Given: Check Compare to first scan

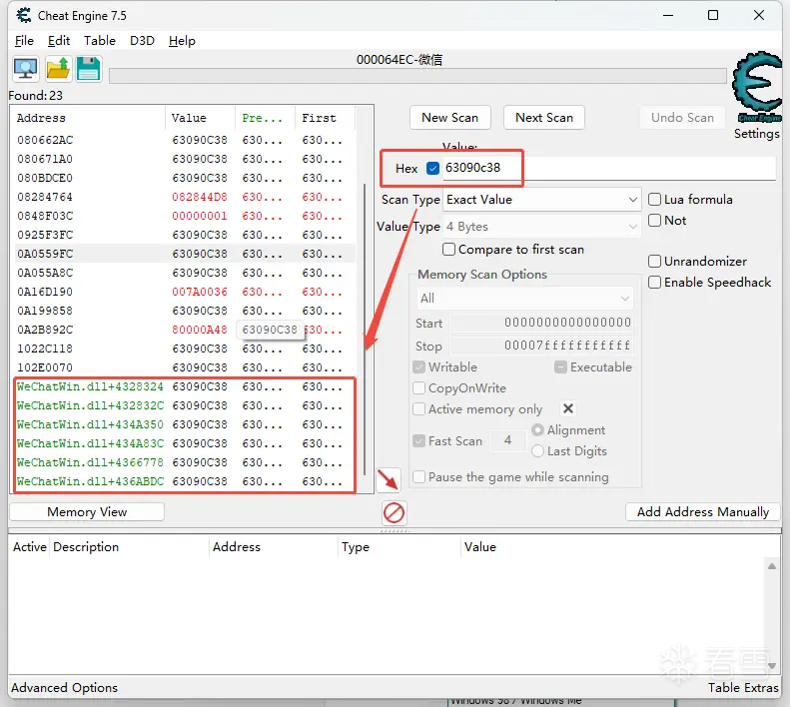Looking at the screenshot, I should click(x=448, y=250).
